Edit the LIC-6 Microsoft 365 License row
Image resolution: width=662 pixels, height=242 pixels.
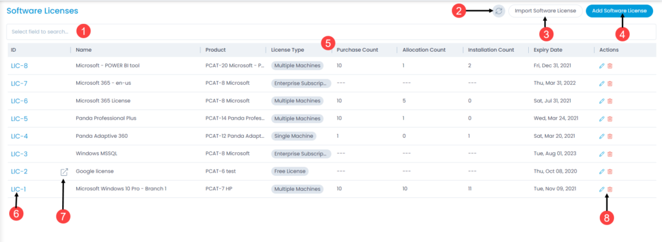[602, 101]
